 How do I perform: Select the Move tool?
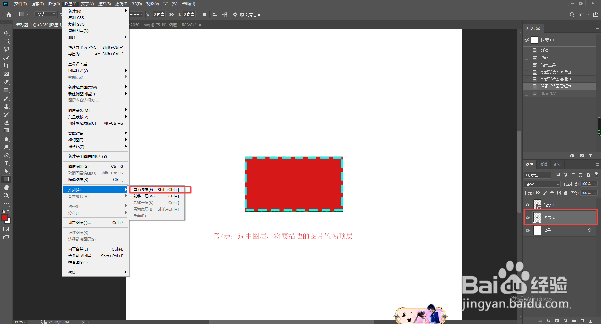[6, 33]
